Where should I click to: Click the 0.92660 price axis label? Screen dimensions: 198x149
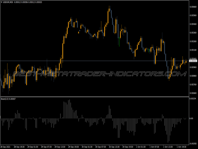(193, 93)
